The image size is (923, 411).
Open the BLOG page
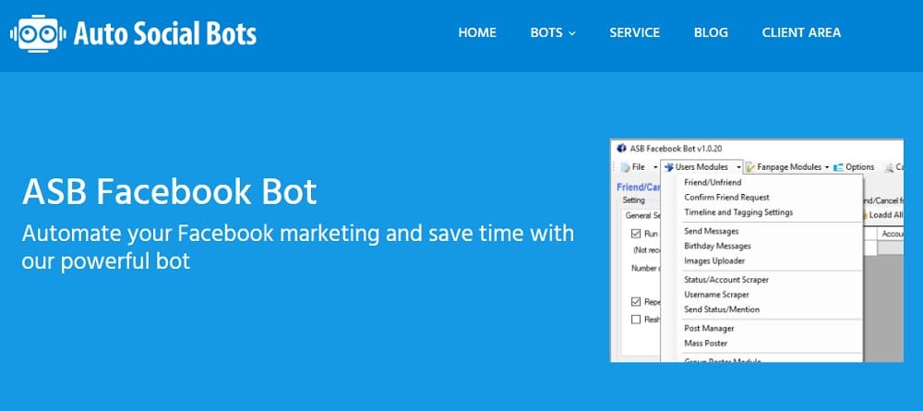click(711, 32)
